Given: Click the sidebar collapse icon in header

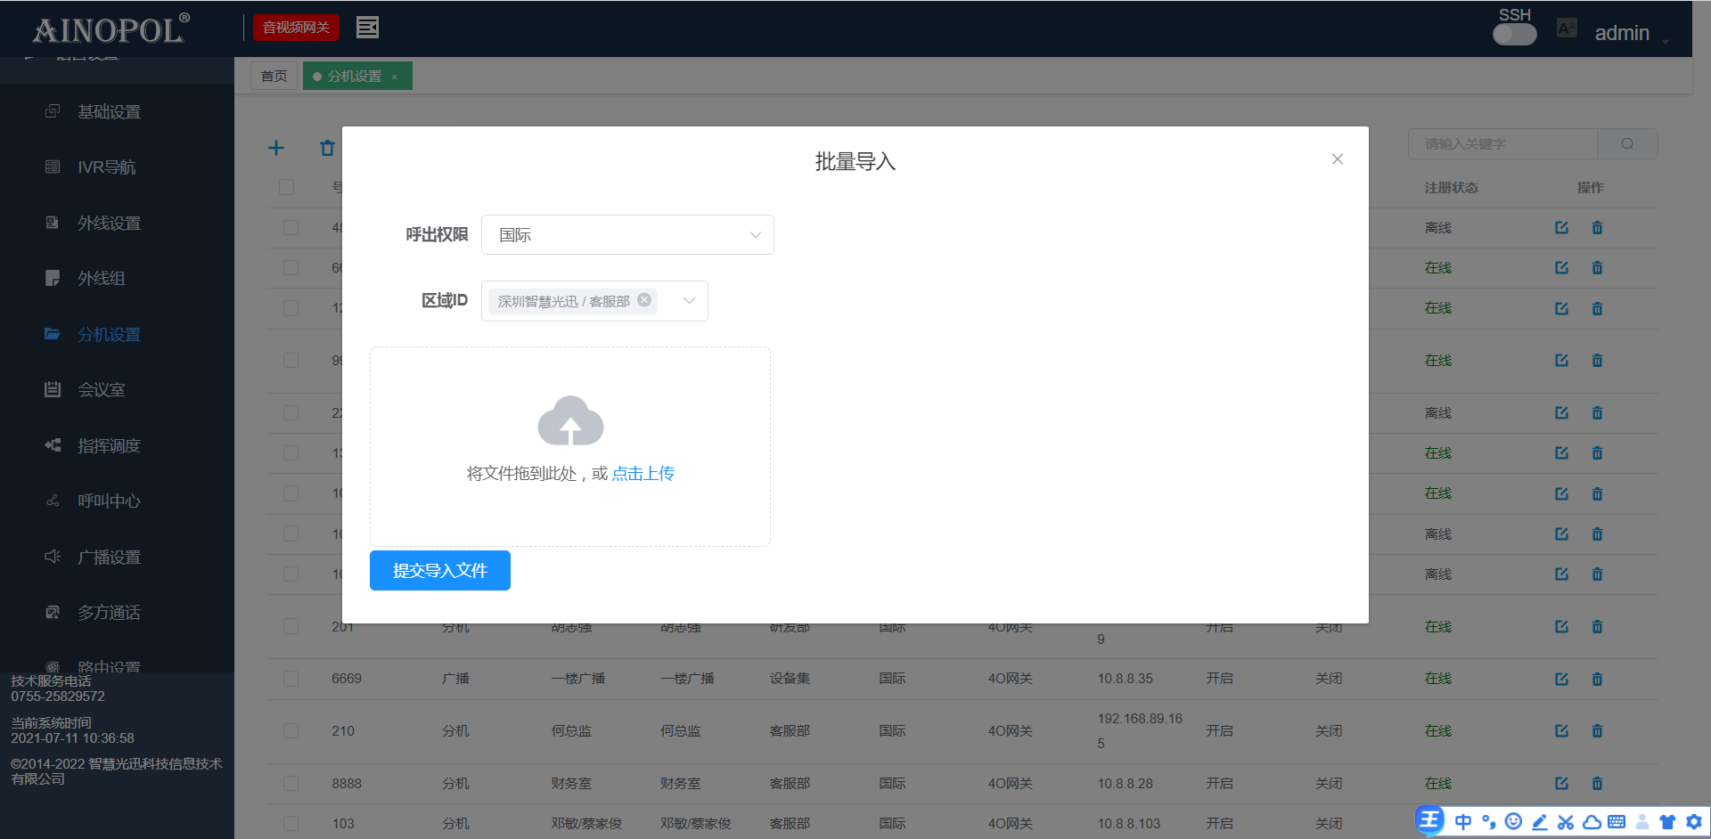Looking at the screenshot, I should [x=367, y=28].
